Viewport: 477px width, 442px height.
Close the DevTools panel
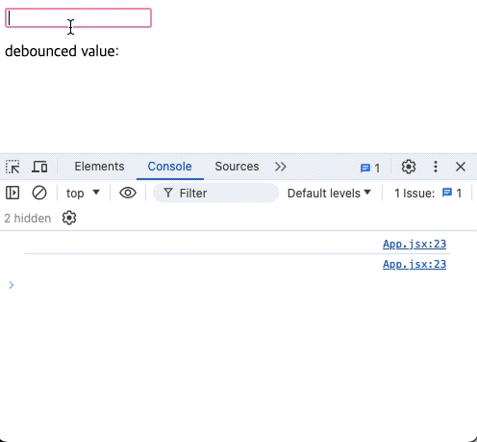click(461, 167)
